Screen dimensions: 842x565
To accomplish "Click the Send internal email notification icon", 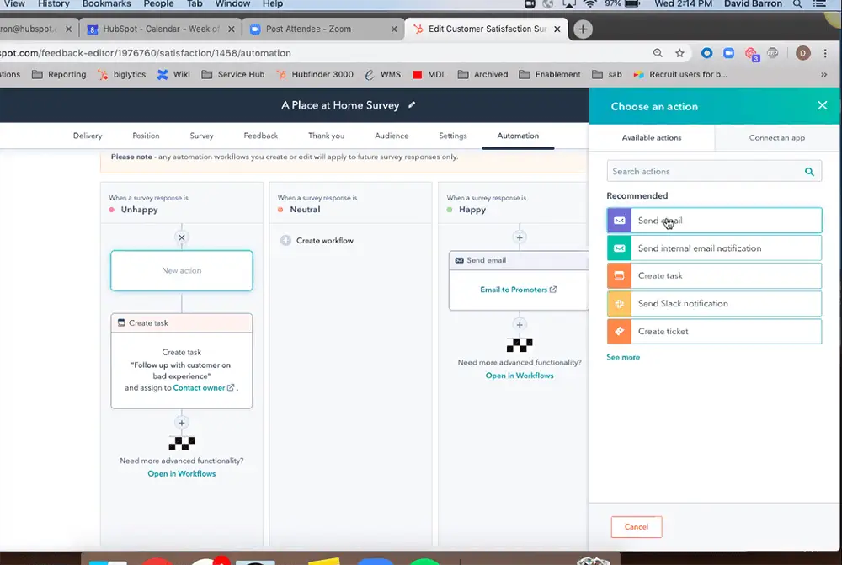I will coord(620,248).
